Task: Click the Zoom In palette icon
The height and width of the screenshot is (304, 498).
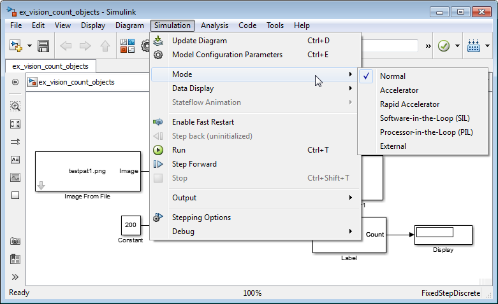Action: 15,106
